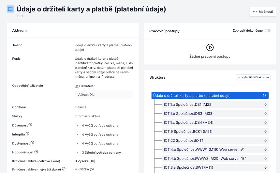Toggle the Zobrazit dokončeno switch
The width and height of the screenshot is (280, 173).
(x=267, y=31)
